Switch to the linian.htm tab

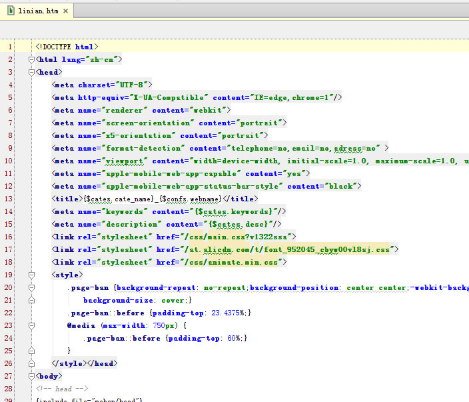(x=37, y=11)
